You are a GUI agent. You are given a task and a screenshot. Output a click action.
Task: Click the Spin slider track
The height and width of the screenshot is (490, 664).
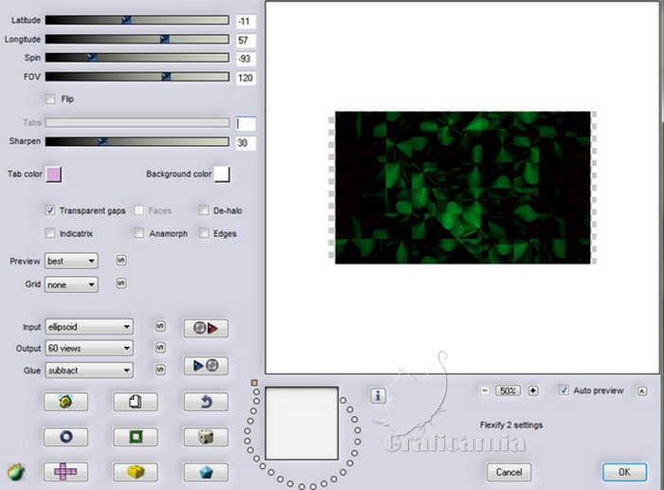click(138, 58)
